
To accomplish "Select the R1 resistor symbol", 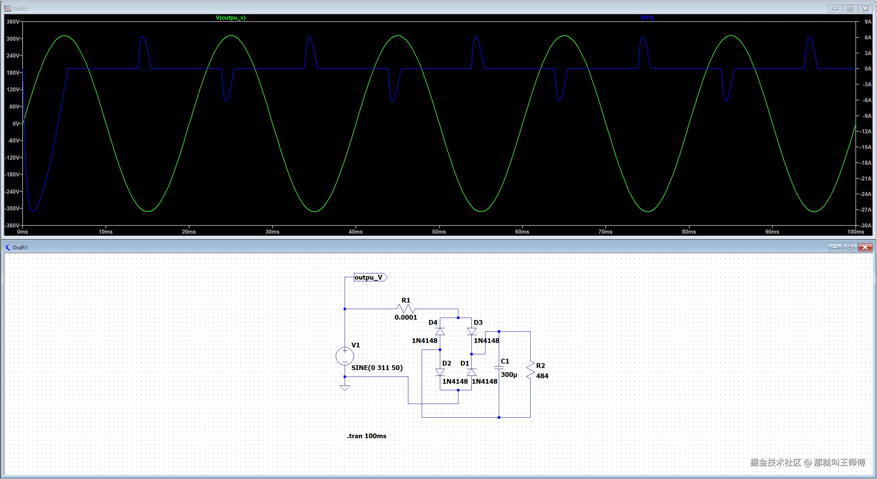I will [406, 309].
